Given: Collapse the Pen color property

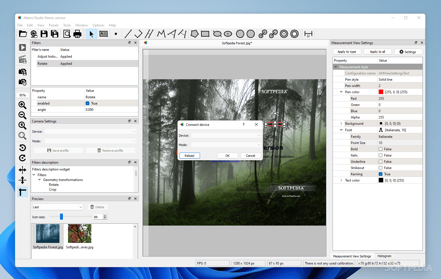Looking at the screenshot, I should (x=341, y=92).
